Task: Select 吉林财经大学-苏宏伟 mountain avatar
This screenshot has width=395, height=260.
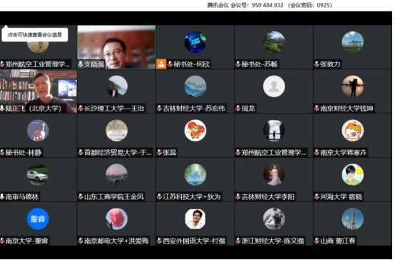Action: [195, 86]
